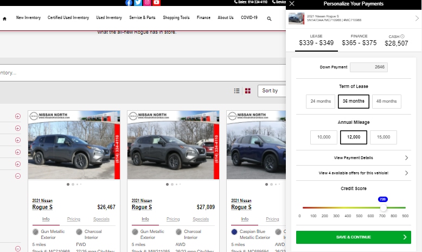
Task: Collapse the upper filter with the minus icon
Action: pos(18,176)
